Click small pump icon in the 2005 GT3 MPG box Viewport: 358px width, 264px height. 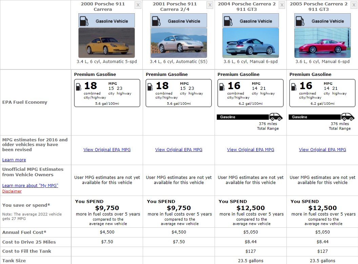pos(294,87)
